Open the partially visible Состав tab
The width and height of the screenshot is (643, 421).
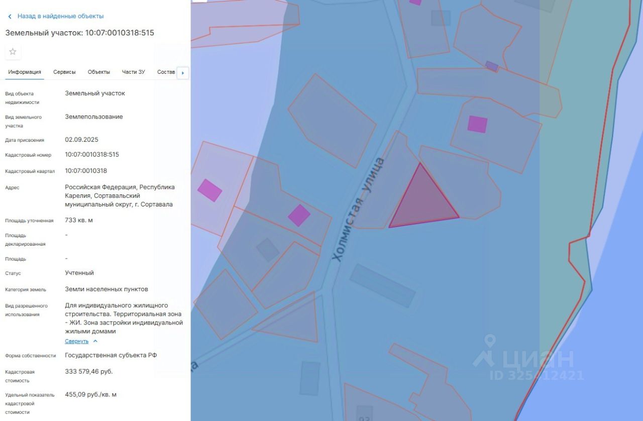166,72
